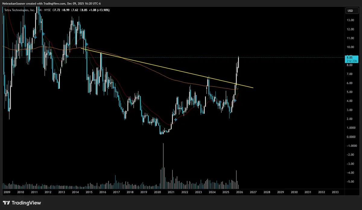This screenshot has width=362, height=210.
Task: Click the 2026 time axis label
Action: tap(239, 192)
